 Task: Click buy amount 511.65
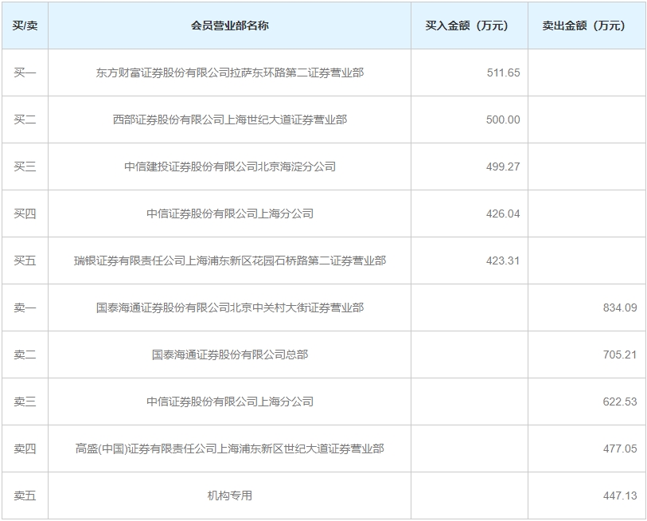tap(503, 72)
